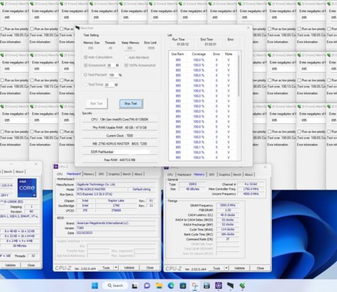Click the Bank Cycle Time value 166 clocks
Image resolution: width=337 pixels, height=292 pixels.
click(x=228, y=234)
